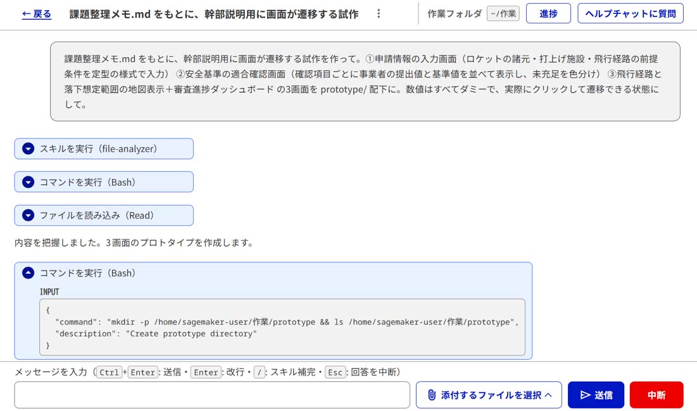Go back via the 戻る link
The width and height of the screenshot is (697, 411).
click(x=37, y=14)
